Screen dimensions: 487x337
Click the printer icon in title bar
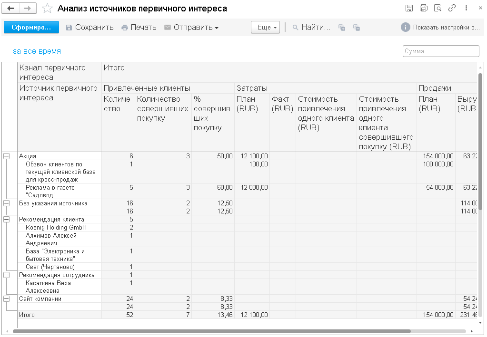coord(423,8)
